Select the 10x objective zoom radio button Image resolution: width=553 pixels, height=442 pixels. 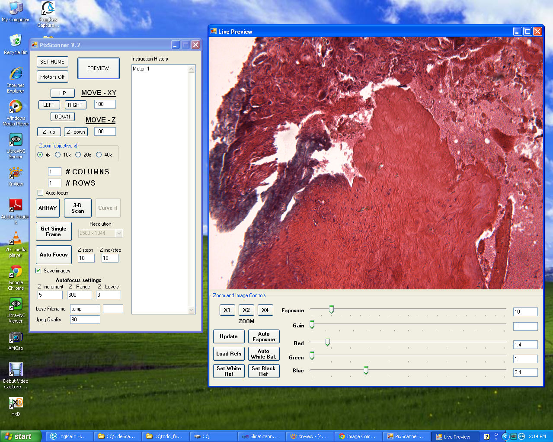point(58,155)
